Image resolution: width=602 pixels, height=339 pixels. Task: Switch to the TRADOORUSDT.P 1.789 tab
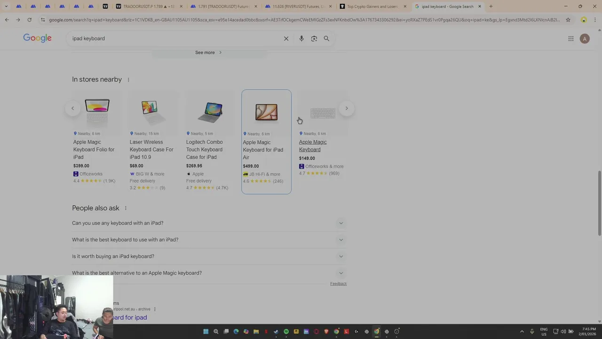pyautogui.click(x=148, y=7)
